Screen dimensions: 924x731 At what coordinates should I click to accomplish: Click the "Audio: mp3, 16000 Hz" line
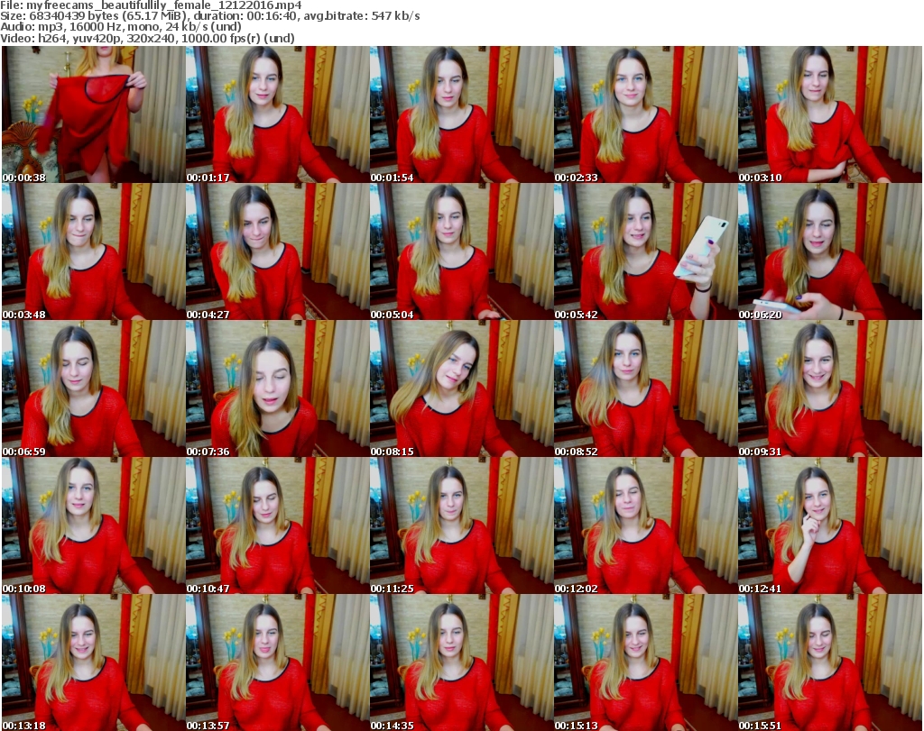pos(121,27)
